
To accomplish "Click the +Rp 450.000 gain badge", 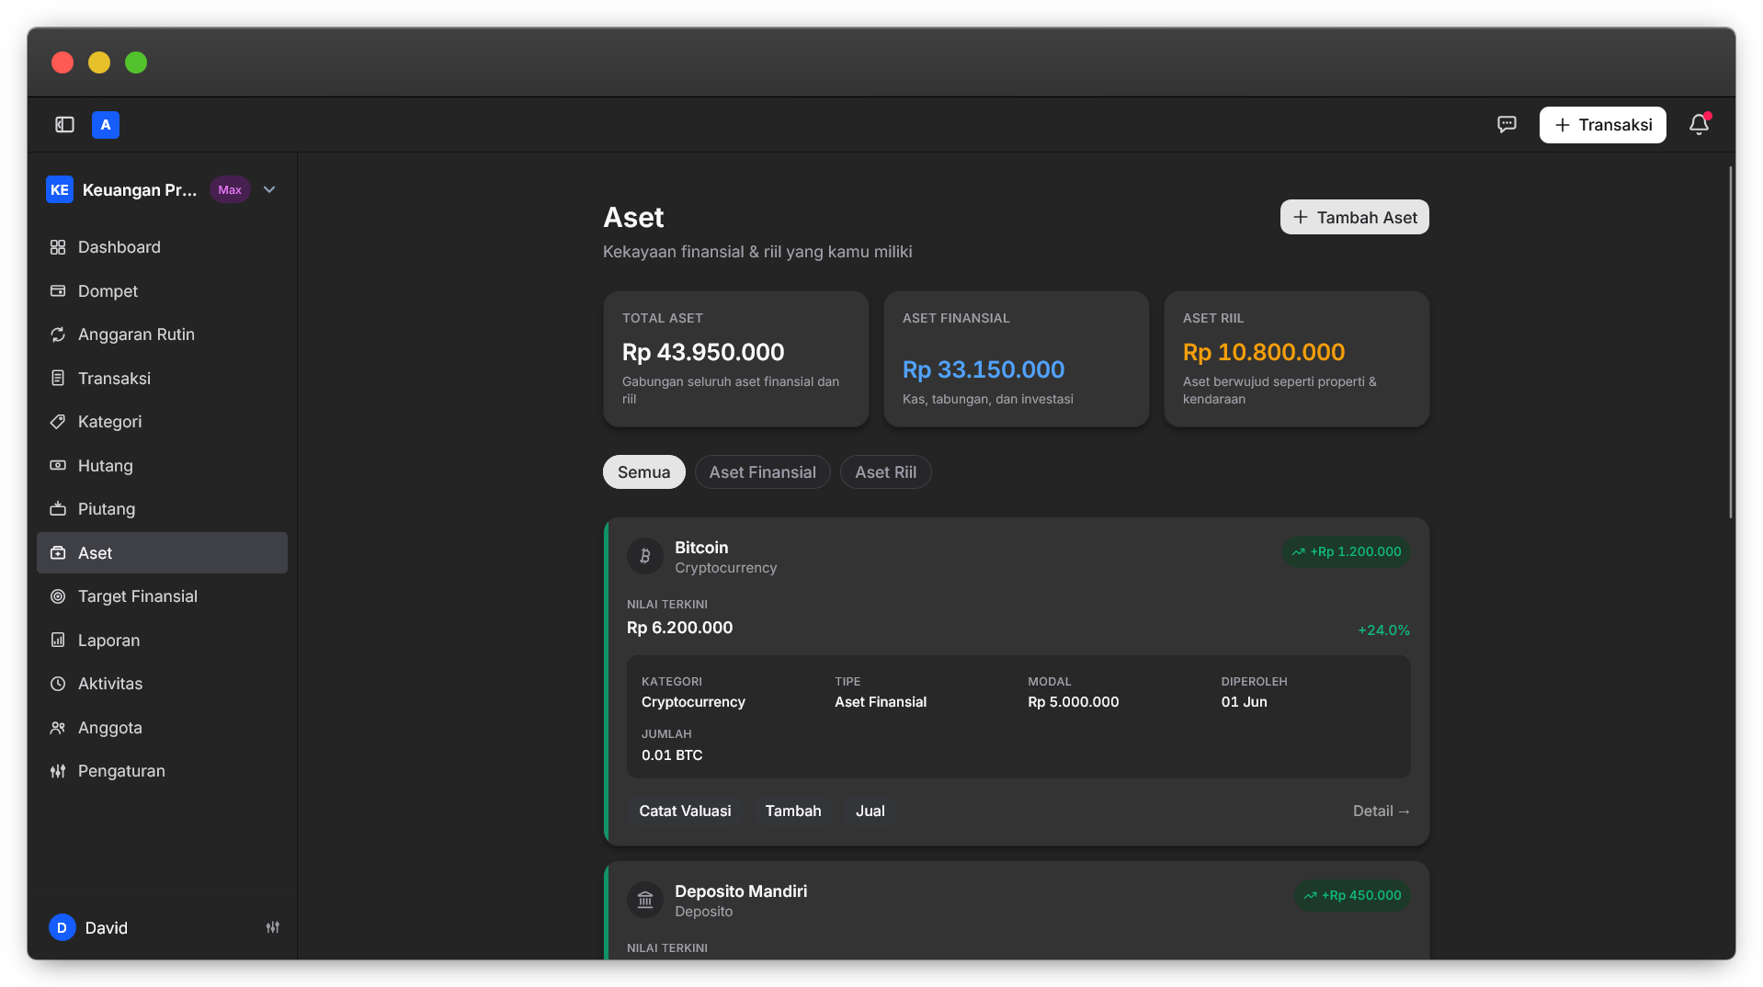I will click(1352, 896).
